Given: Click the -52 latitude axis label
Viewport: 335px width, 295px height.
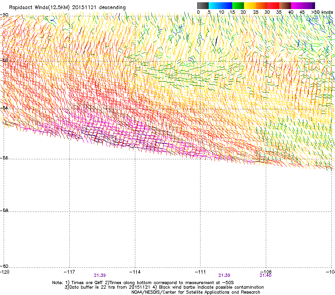Looking at the screenshot, I should click(x=4, y=60).
